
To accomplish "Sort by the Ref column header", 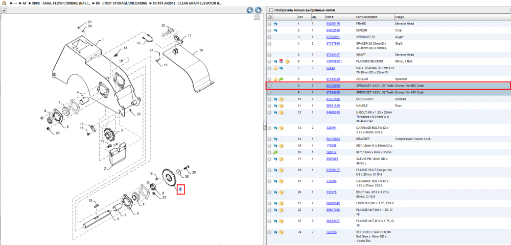I will click(304, 17).
